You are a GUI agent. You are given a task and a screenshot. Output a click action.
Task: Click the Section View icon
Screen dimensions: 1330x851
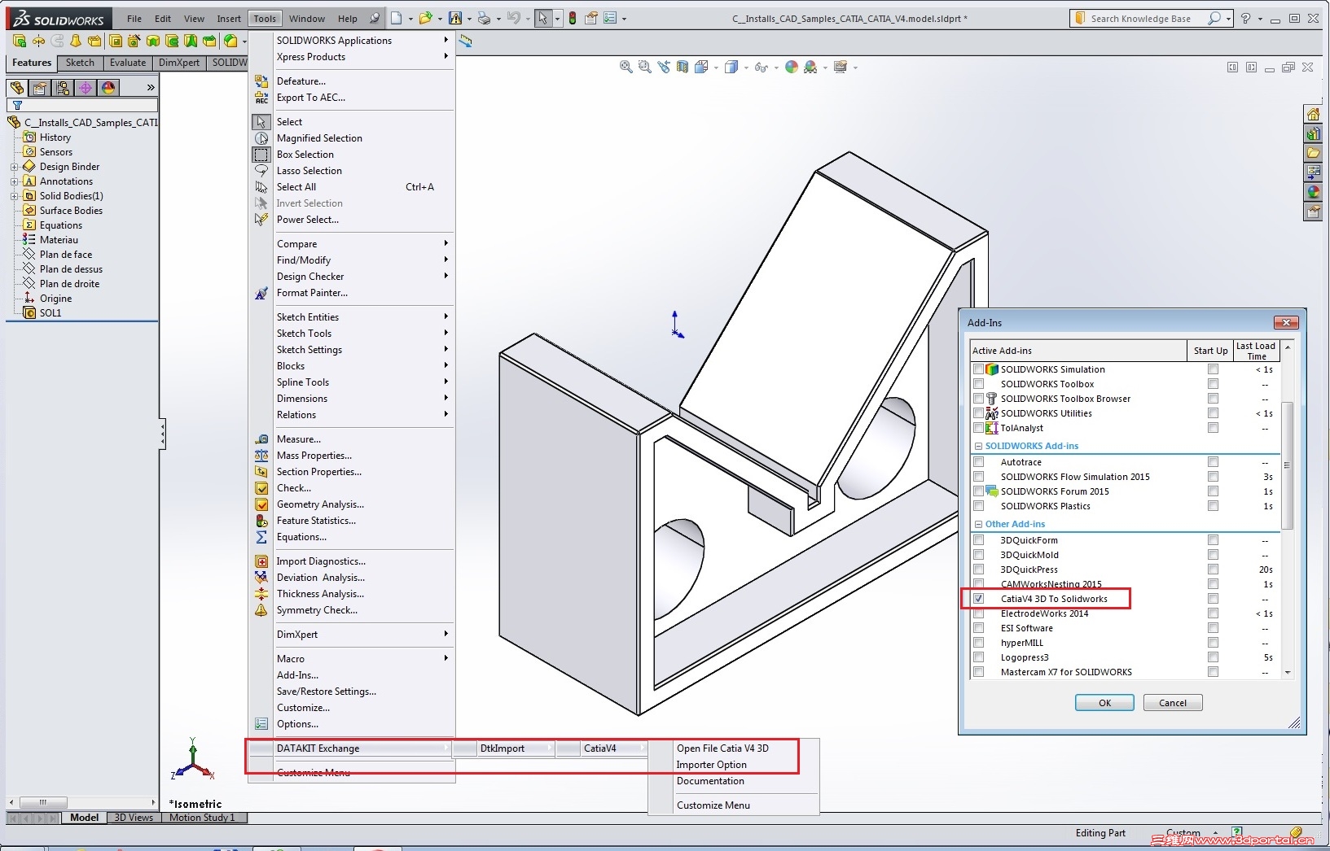tap(683, 68)
